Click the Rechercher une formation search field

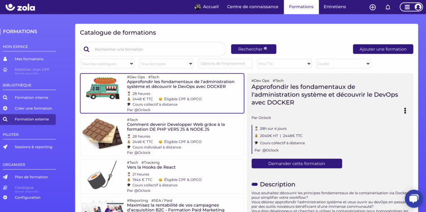click(153, 49)
